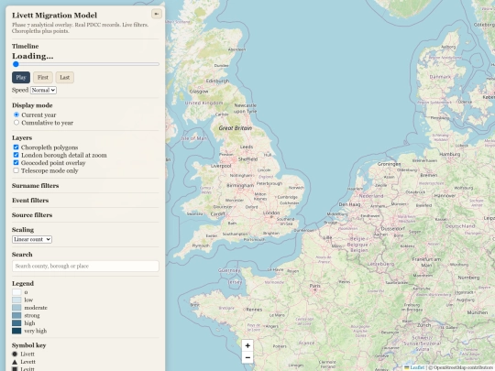495x371 pixels.
Task: Click the Hamburg label on map
Action: pos(450,154)
